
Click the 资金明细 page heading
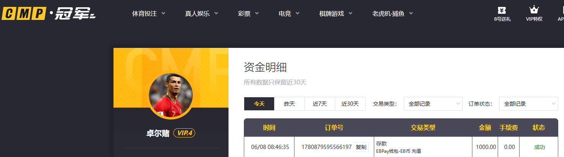point(265,67)
